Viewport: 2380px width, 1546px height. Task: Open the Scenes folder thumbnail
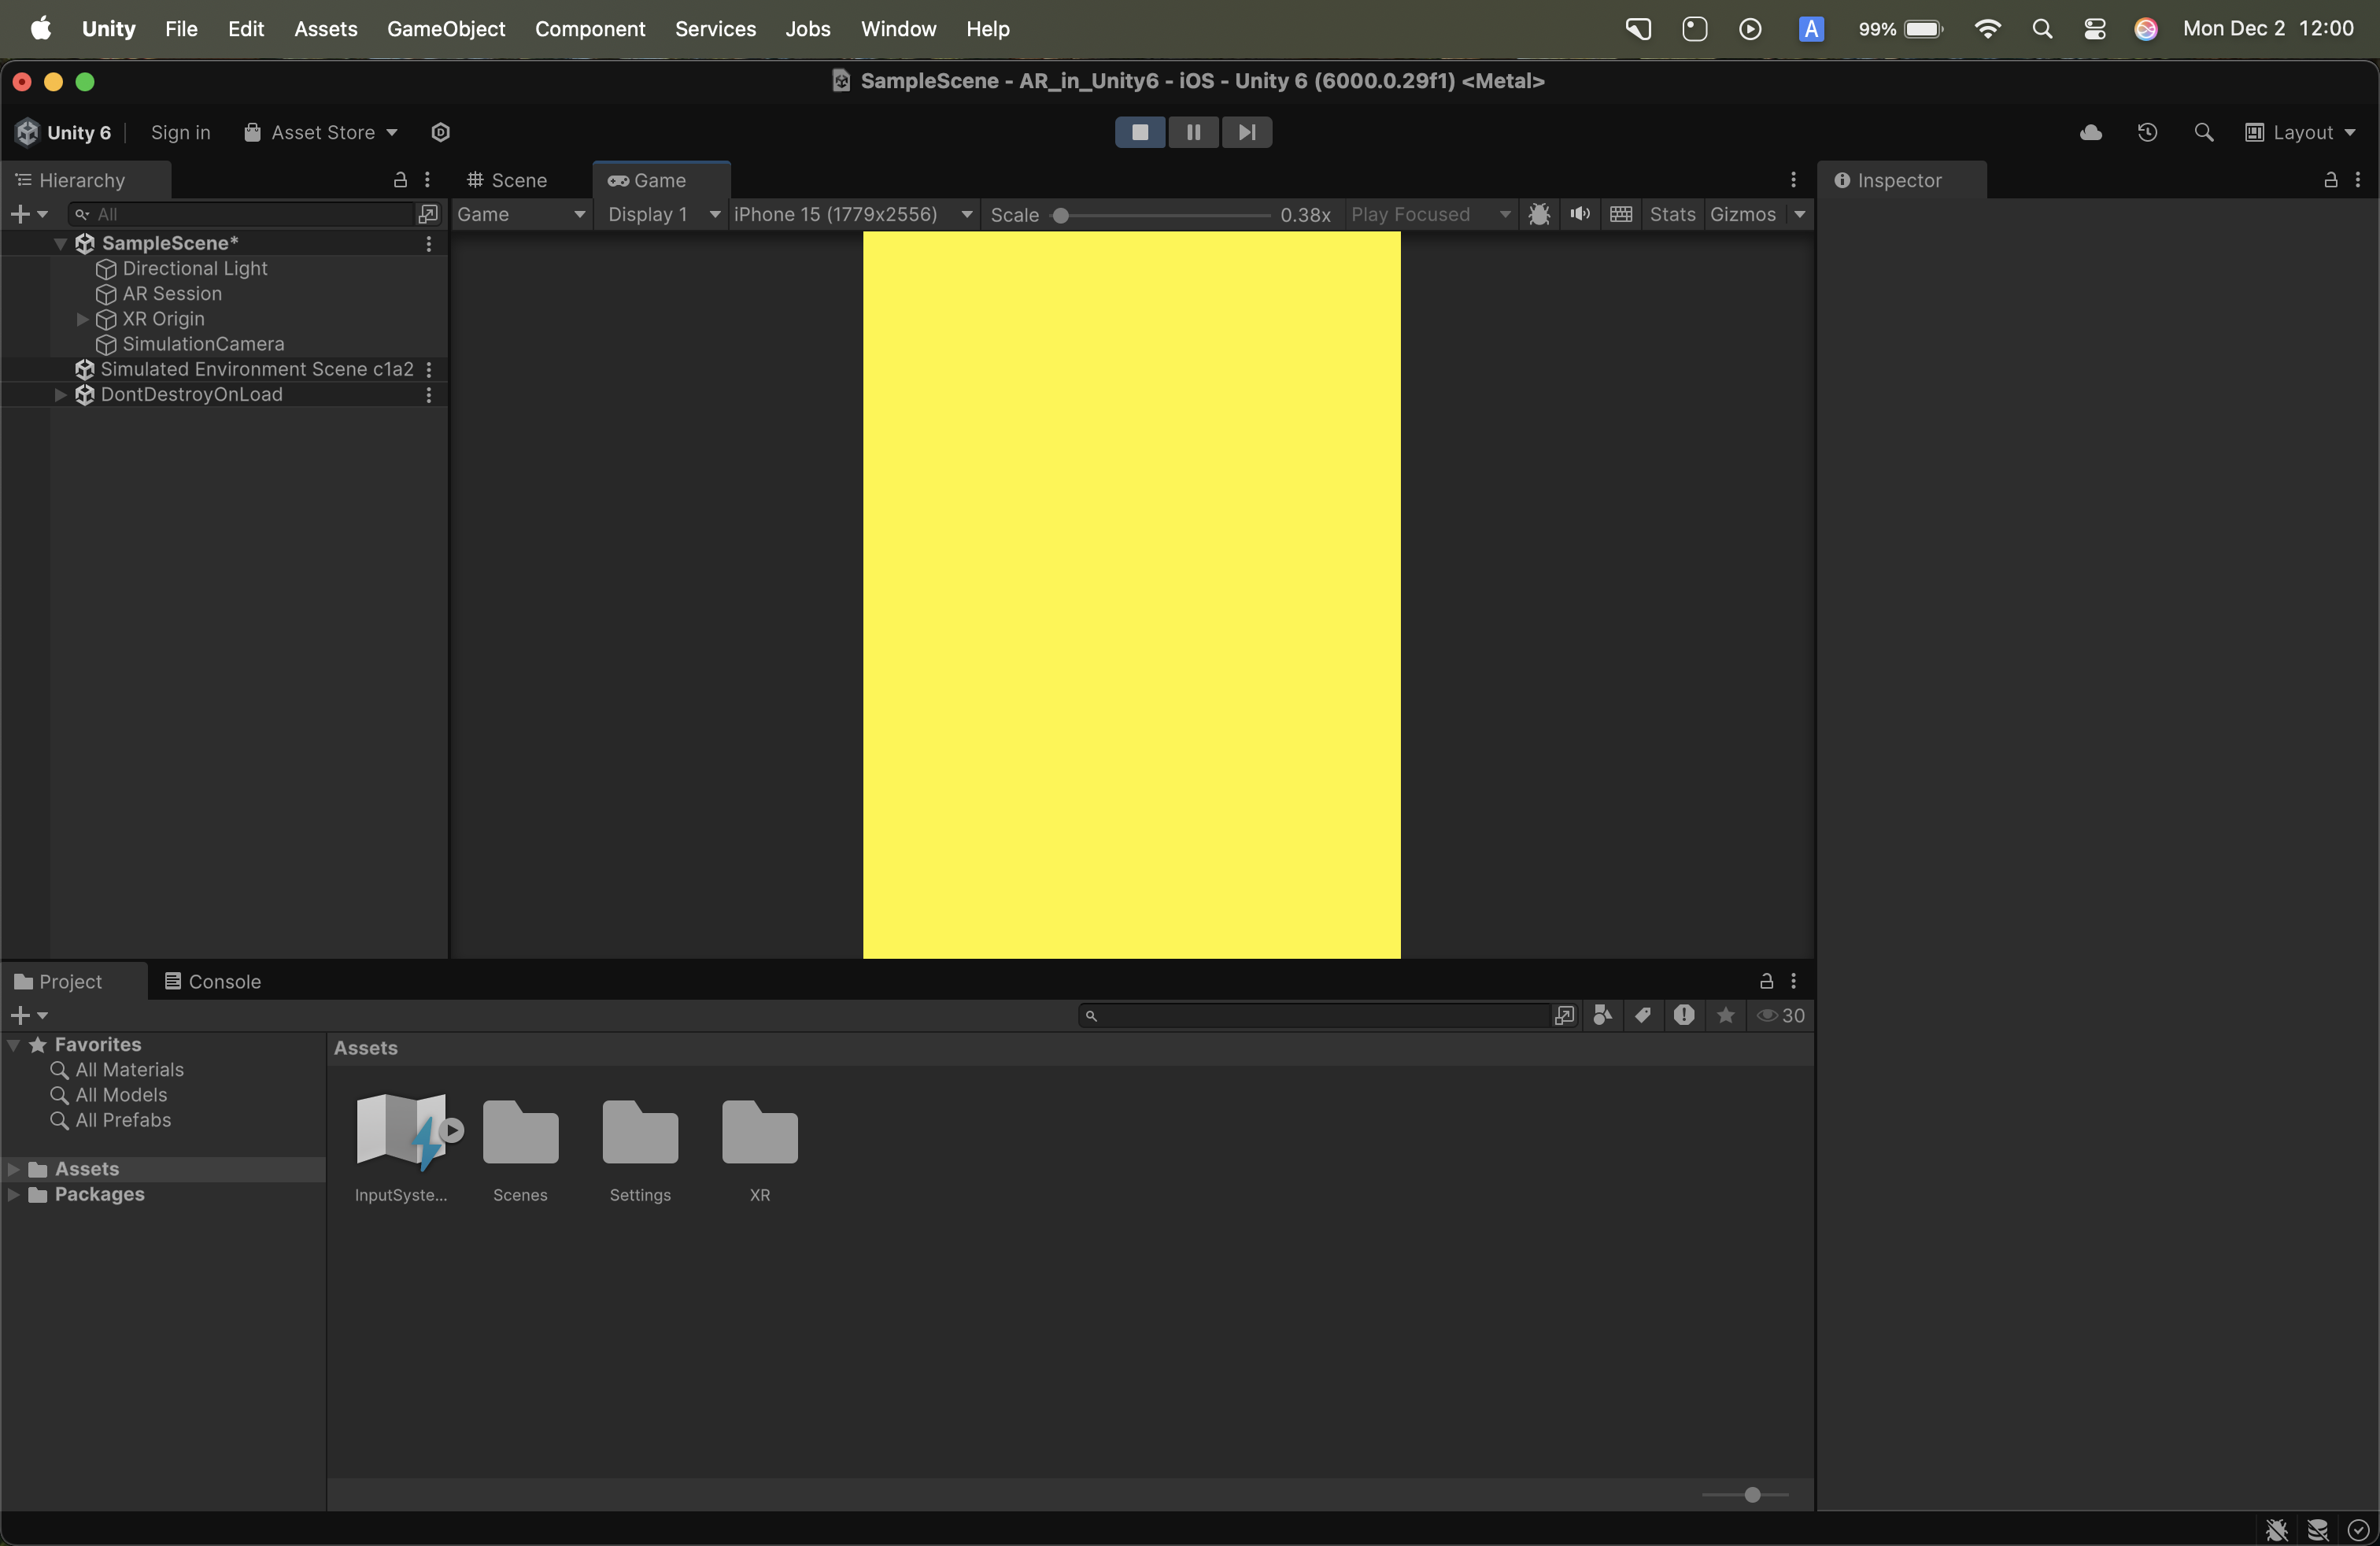click(520, 1133)
